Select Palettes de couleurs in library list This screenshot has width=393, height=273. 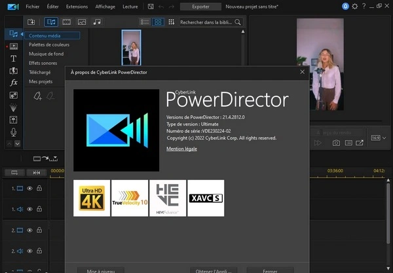[x=49, y=45]
